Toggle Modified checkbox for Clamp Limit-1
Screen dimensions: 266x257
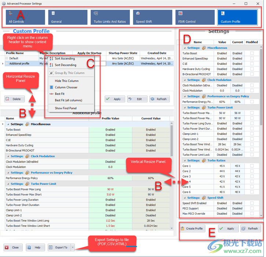point(252,134)
